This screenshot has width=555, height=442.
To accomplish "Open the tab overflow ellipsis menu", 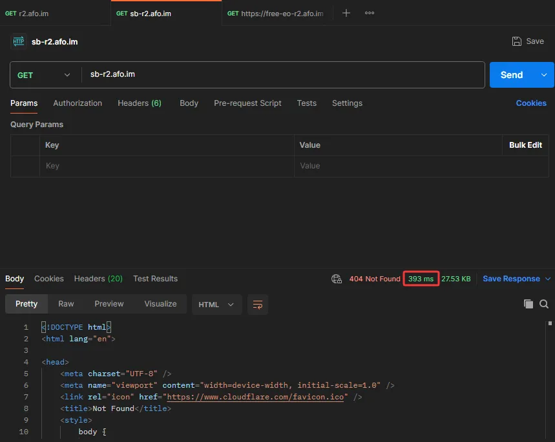I will click(x=370, y=13).
